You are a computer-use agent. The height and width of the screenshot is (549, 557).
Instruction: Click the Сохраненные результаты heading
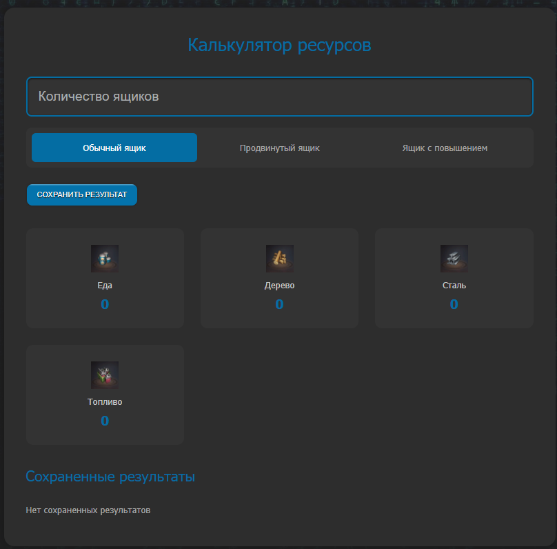click(x=110, y=476)
